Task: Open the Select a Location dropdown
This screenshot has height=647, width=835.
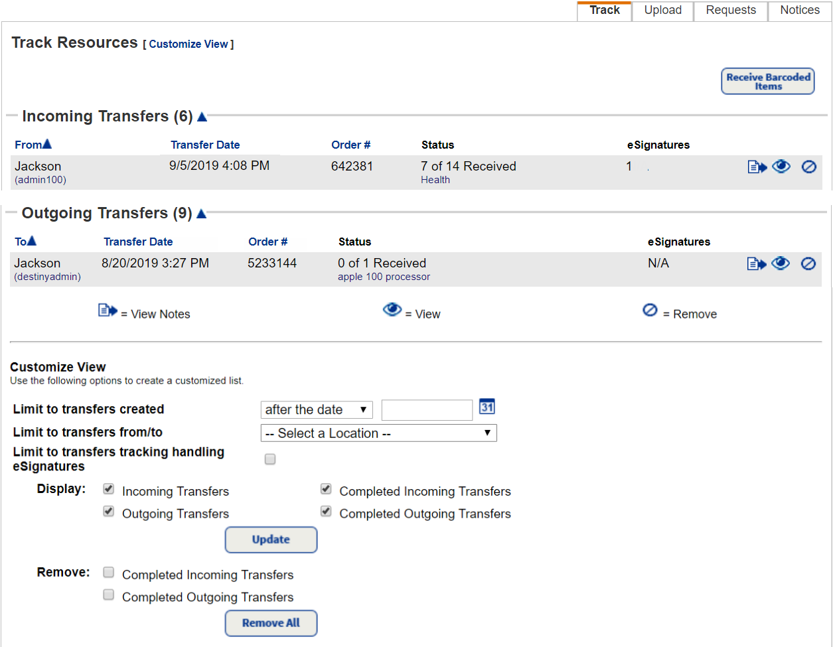Action: pos(378,433)
